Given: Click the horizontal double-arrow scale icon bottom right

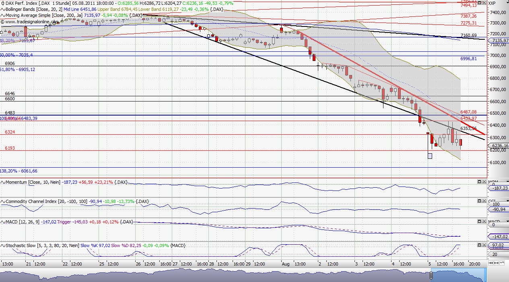Looking at the screenshot, I should coord(496,263).
